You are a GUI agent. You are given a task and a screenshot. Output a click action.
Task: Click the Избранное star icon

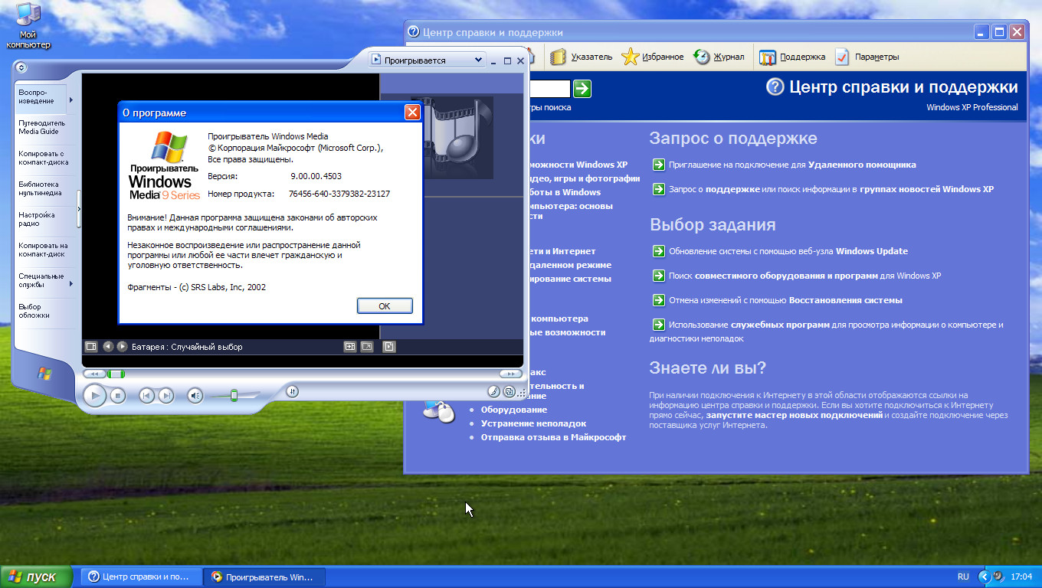point(630,57)
